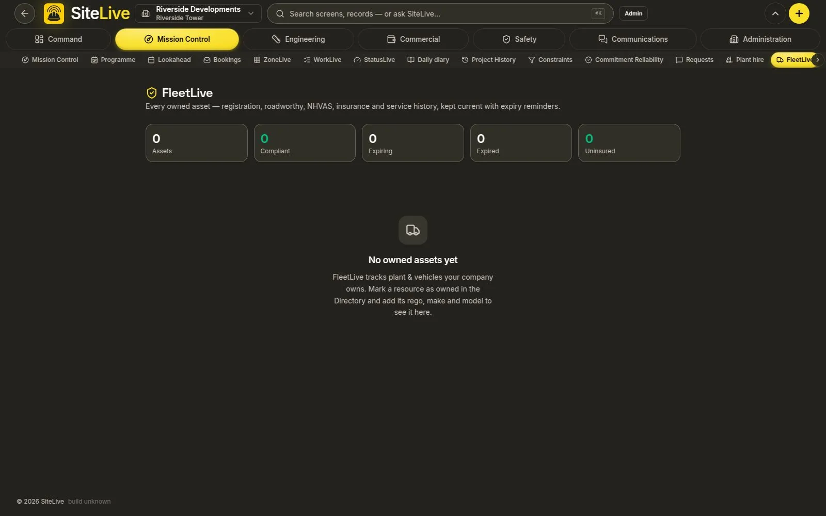Open the WorkLive screen
The width and height of the screenshot is (826, 516).
(x=323, y=60)
